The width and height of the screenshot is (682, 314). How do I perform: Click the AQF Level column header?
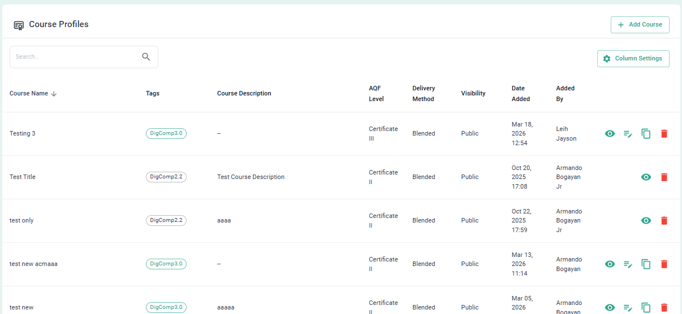pyautogui.click(x=376, y=93)
